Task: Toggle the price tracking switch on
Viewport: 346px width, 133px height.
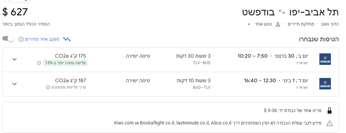Action: (9, 39)
